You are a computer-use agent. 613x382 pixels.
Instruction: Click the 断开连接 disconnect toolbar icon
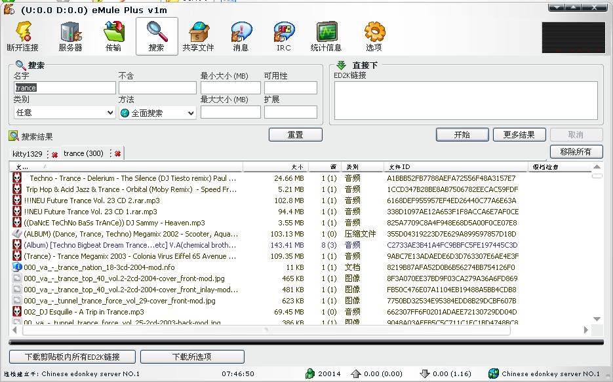(x=23, y=36)
